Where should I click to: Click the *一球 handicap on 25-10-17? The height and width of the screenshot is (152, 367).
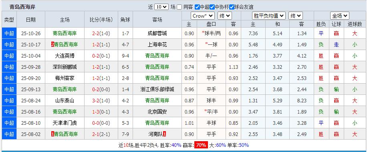tap(211, 45)
